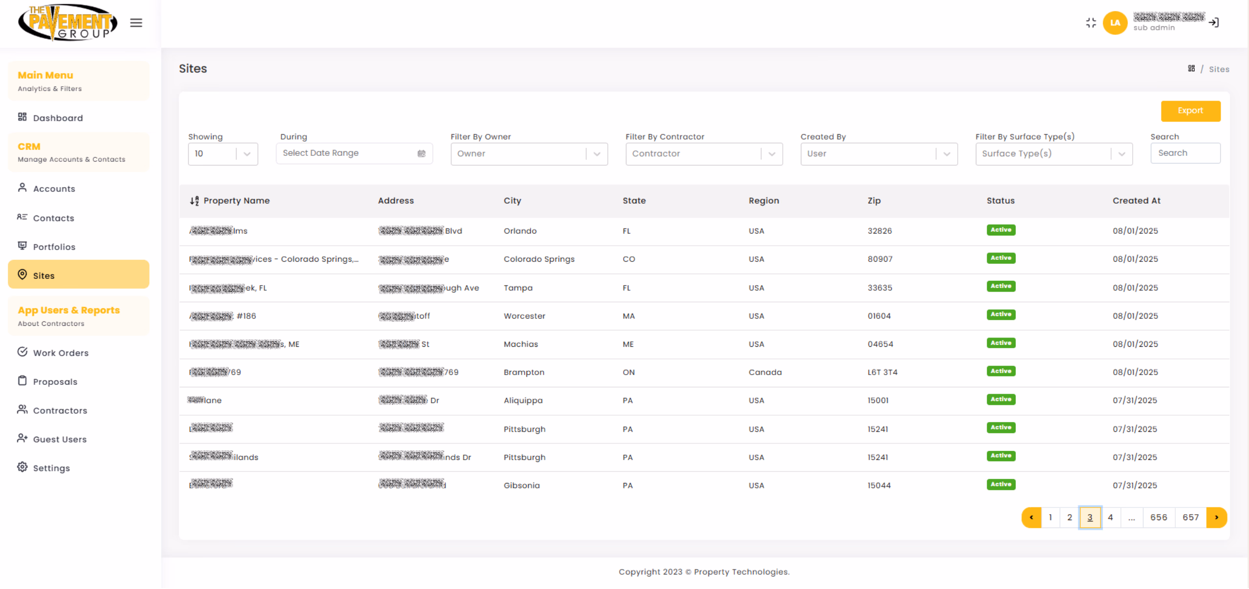The height and width of the screenshot is (589, 1249).
Task: Click the Sites location pin icon
Action: (22, 274)
